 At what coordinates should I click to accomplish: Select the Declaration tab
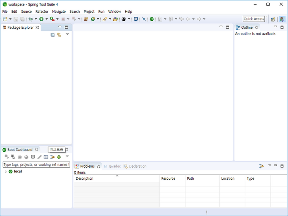135,166
